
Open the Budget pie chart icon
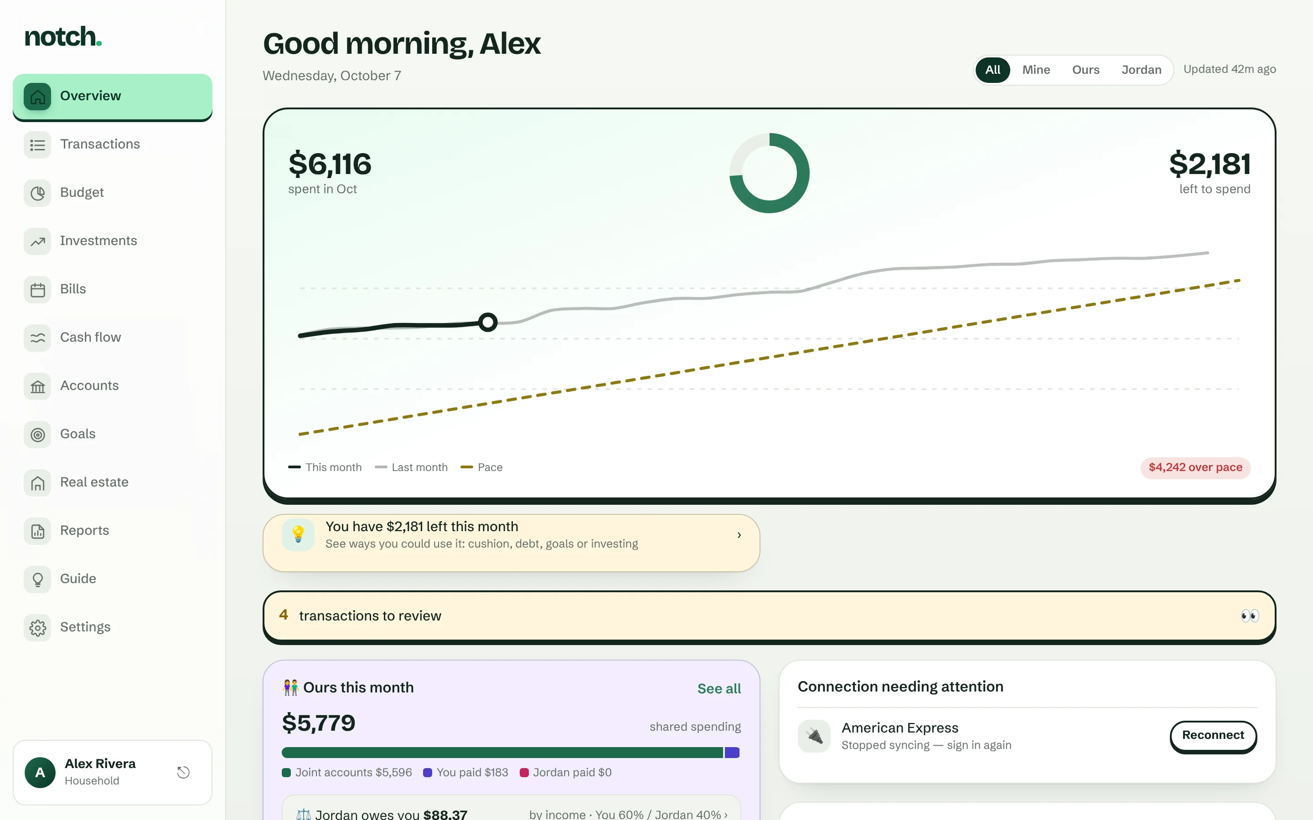pos(37,193)
